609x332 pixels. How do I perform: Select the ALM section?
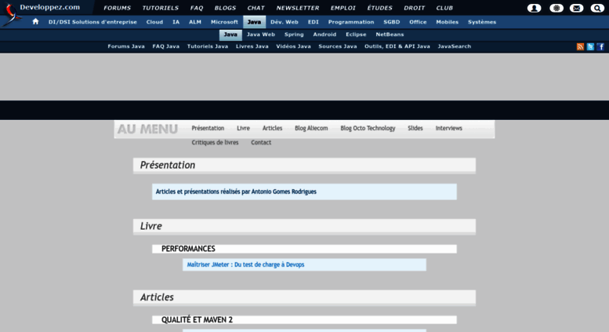(195, 22)
